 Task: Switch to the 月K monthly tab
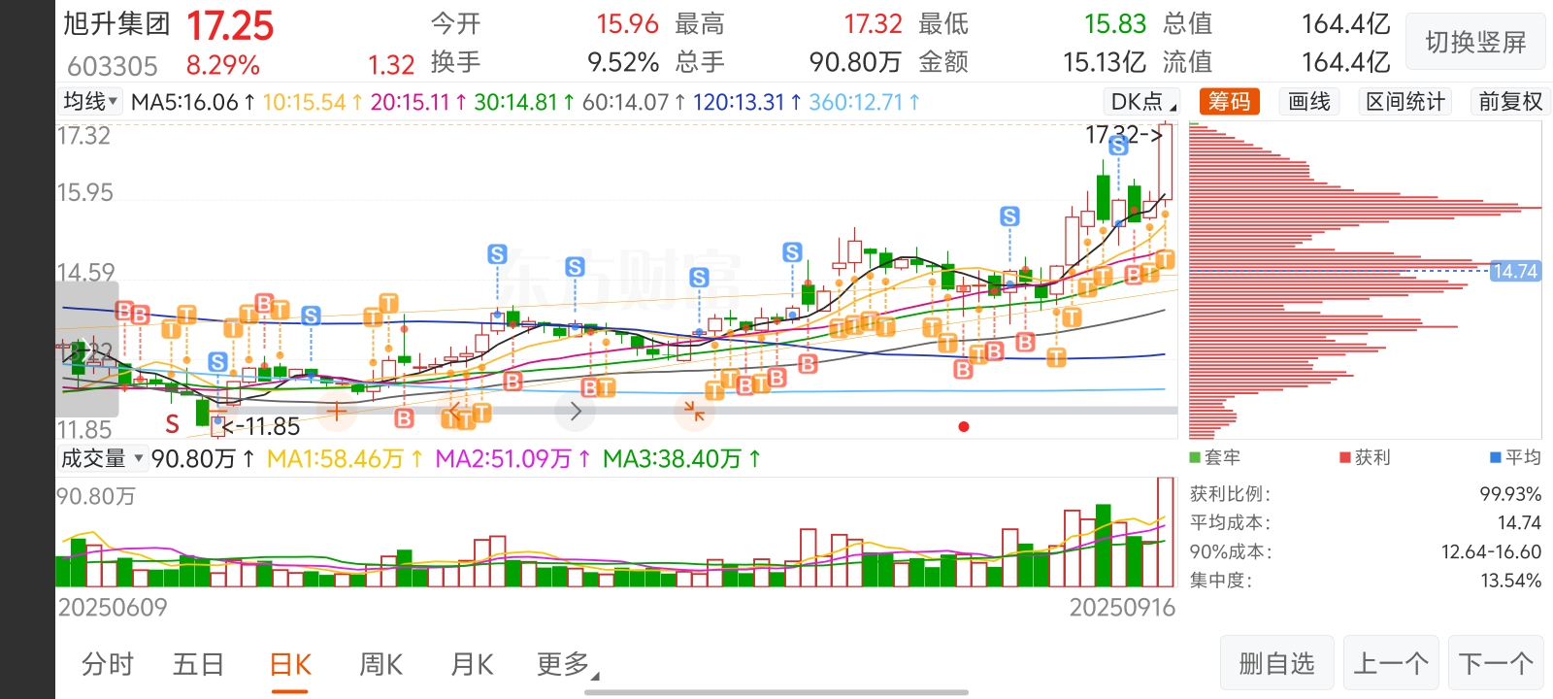472,664
